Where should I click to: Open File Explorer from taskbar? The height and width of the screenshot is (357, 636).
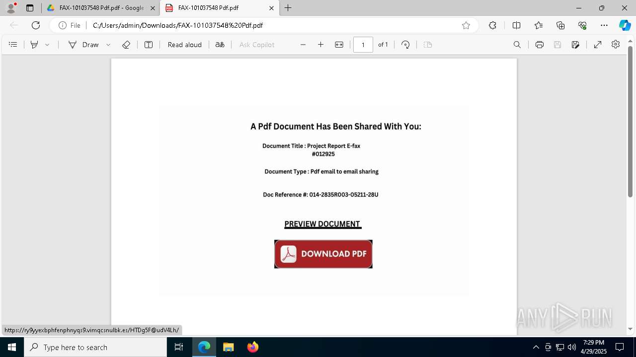pos(229,347)
